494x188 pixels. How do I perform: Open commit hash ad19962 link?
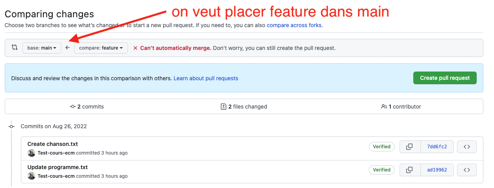point(437,170)
